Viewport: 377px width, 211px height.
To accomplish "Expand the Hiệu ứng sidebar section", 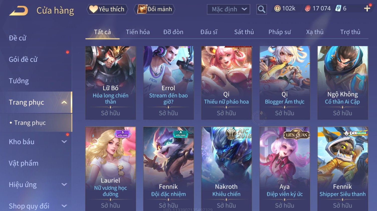I will (x=64, y=184).
